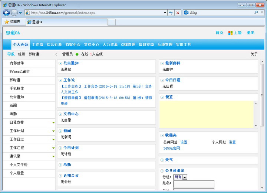The height and width of the screenshot is (193, 267).
Task: Open the address bar history dropdown
Action: (x=165, y=13)
